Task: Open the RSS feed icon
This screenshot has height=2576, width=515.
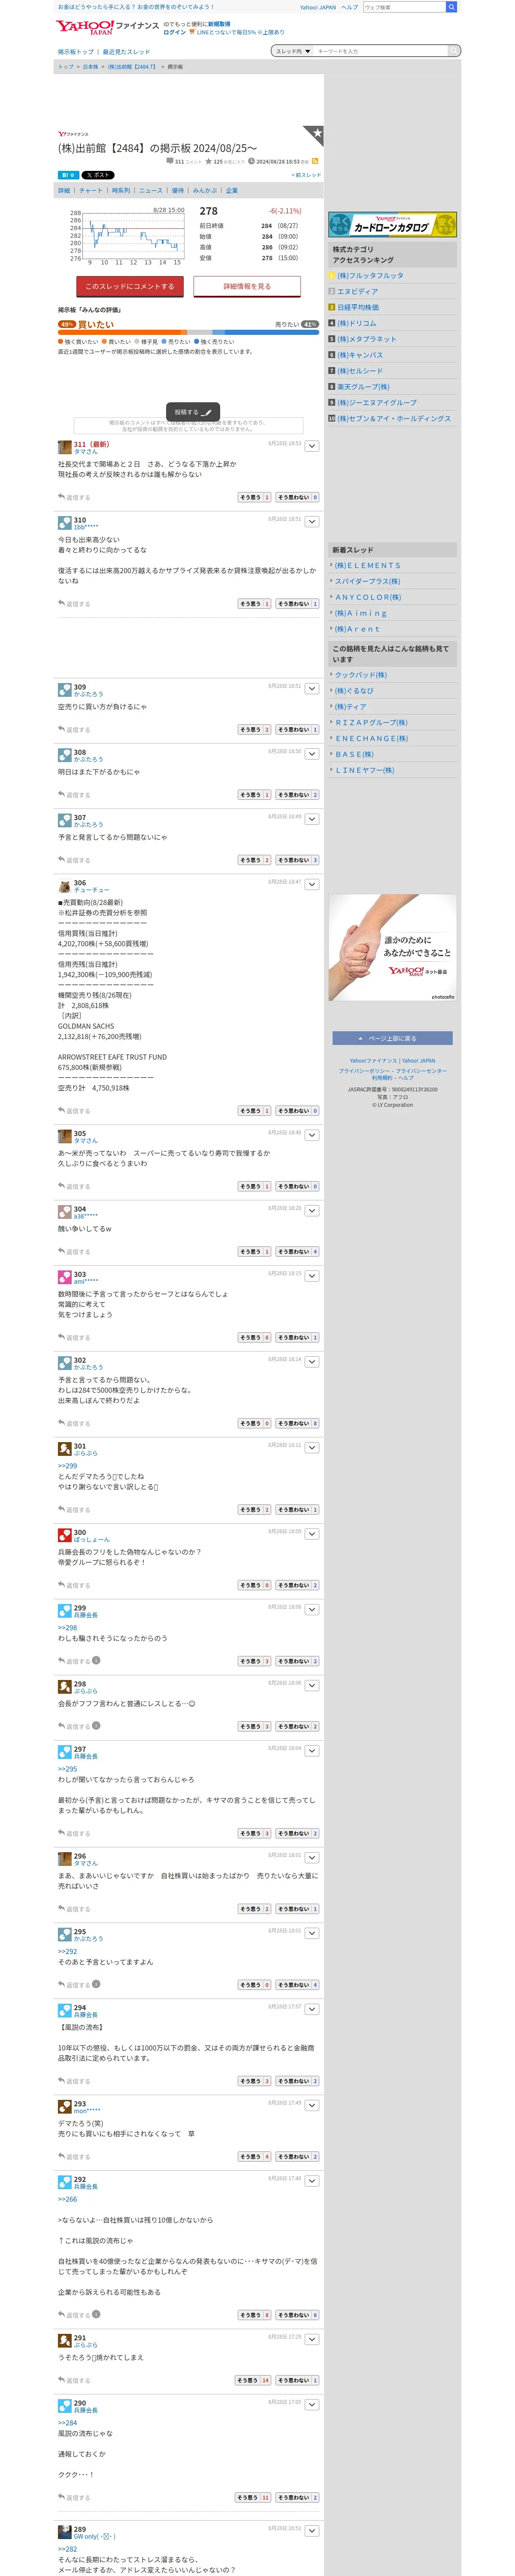Action: coord(315,161)
